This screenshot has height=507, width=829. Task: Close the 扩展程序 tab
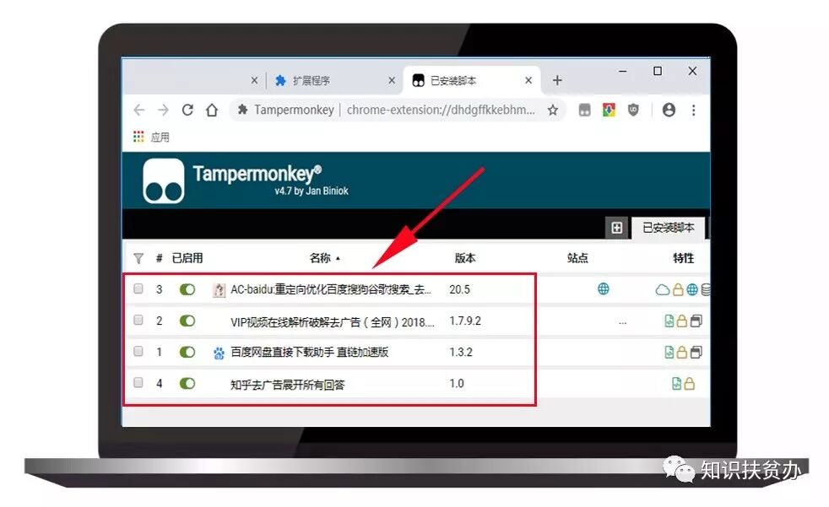click(392, 80)
